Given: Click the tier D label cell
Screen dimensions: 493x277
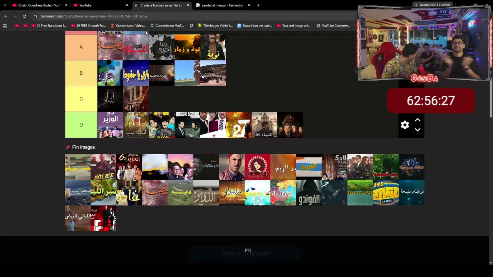Looking at the screenshot, I should pyautogui.click(x=81, y=125).
